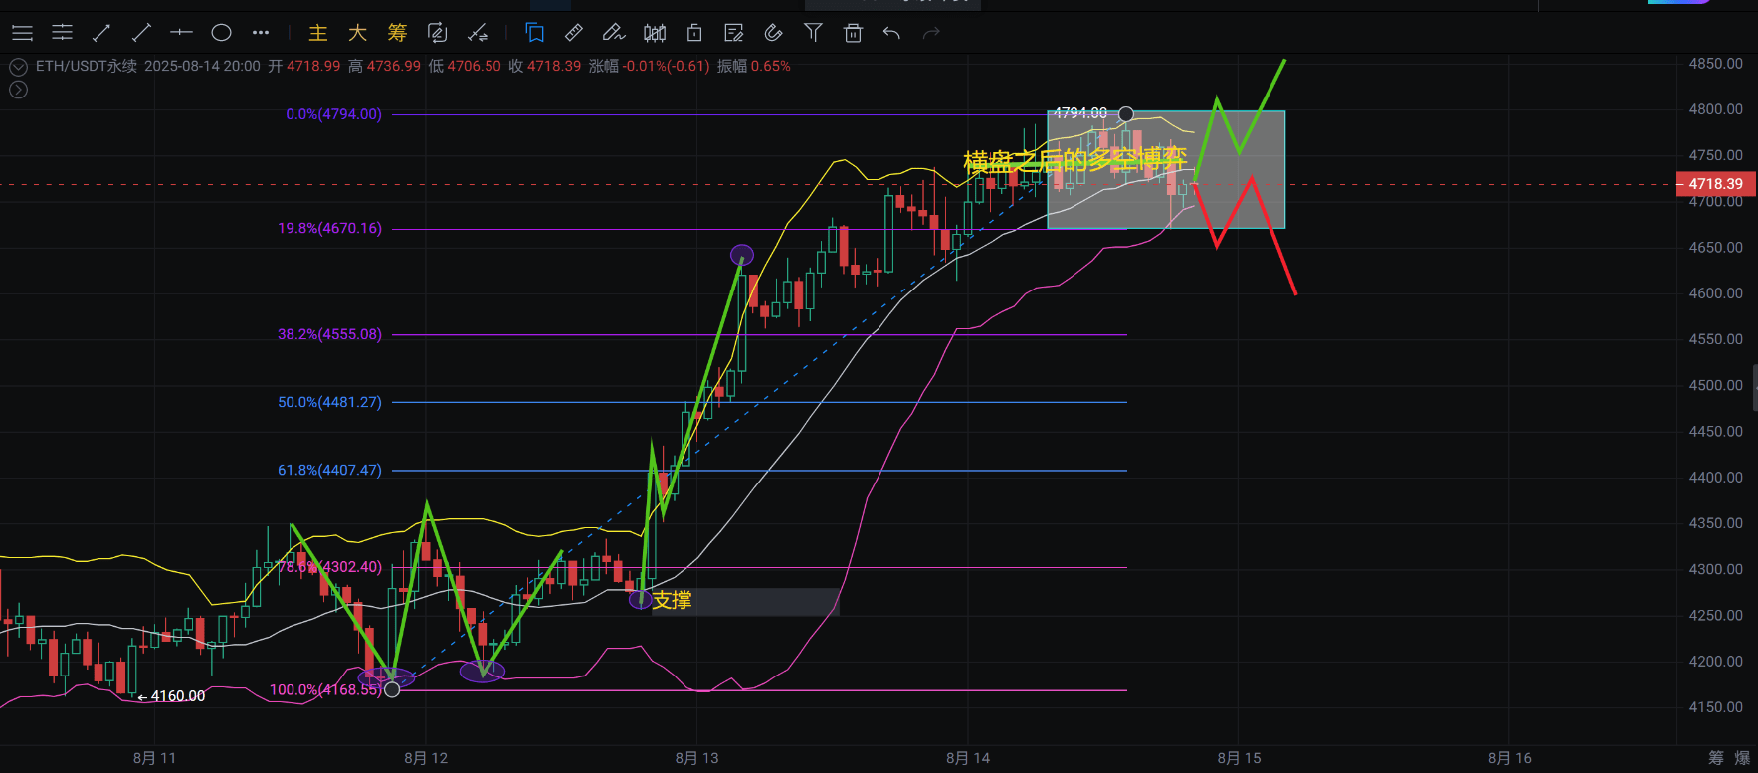Click the 8月 13 date on time axis
Viewport: 1758px width, 773px height.
click(x=696, y=758)
